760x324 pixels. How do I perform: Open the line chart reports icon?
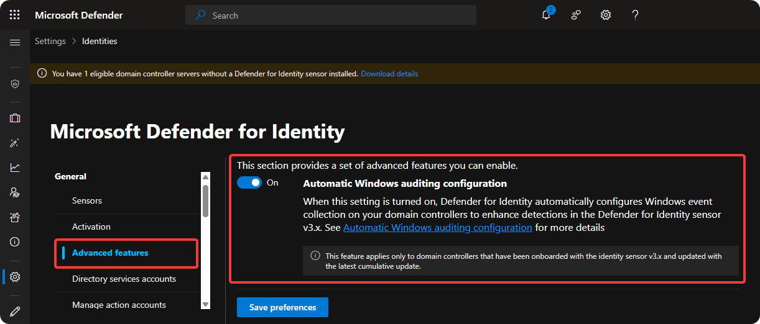pyautogui.click(x=15, y=168)
